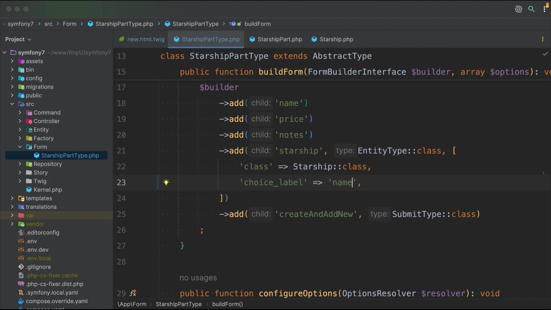Click src in the top breadcrumb
Viewport: 551px width, 310px height.
(x=49, y=24)
